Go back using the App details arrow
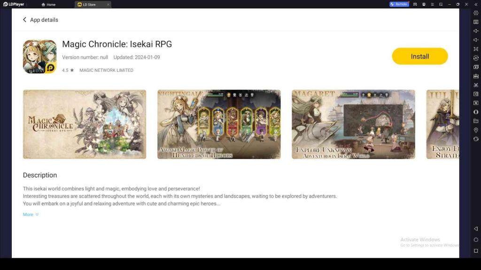 click(x=24, y=20)
